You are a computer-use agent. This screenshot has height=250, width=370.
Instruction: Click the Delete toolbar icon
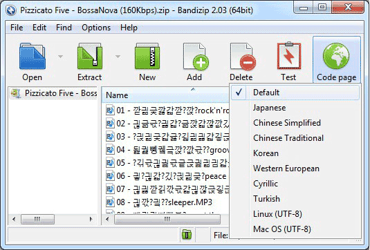[x=243, y=57]
